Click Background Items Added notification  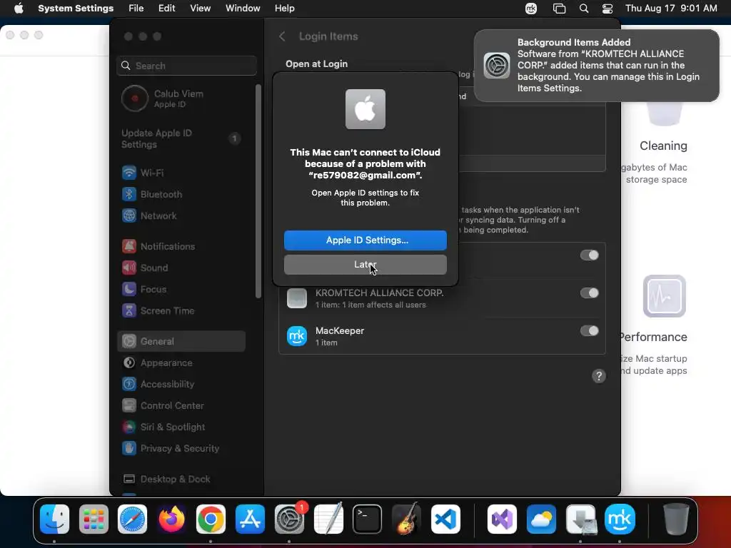point(596,66)
